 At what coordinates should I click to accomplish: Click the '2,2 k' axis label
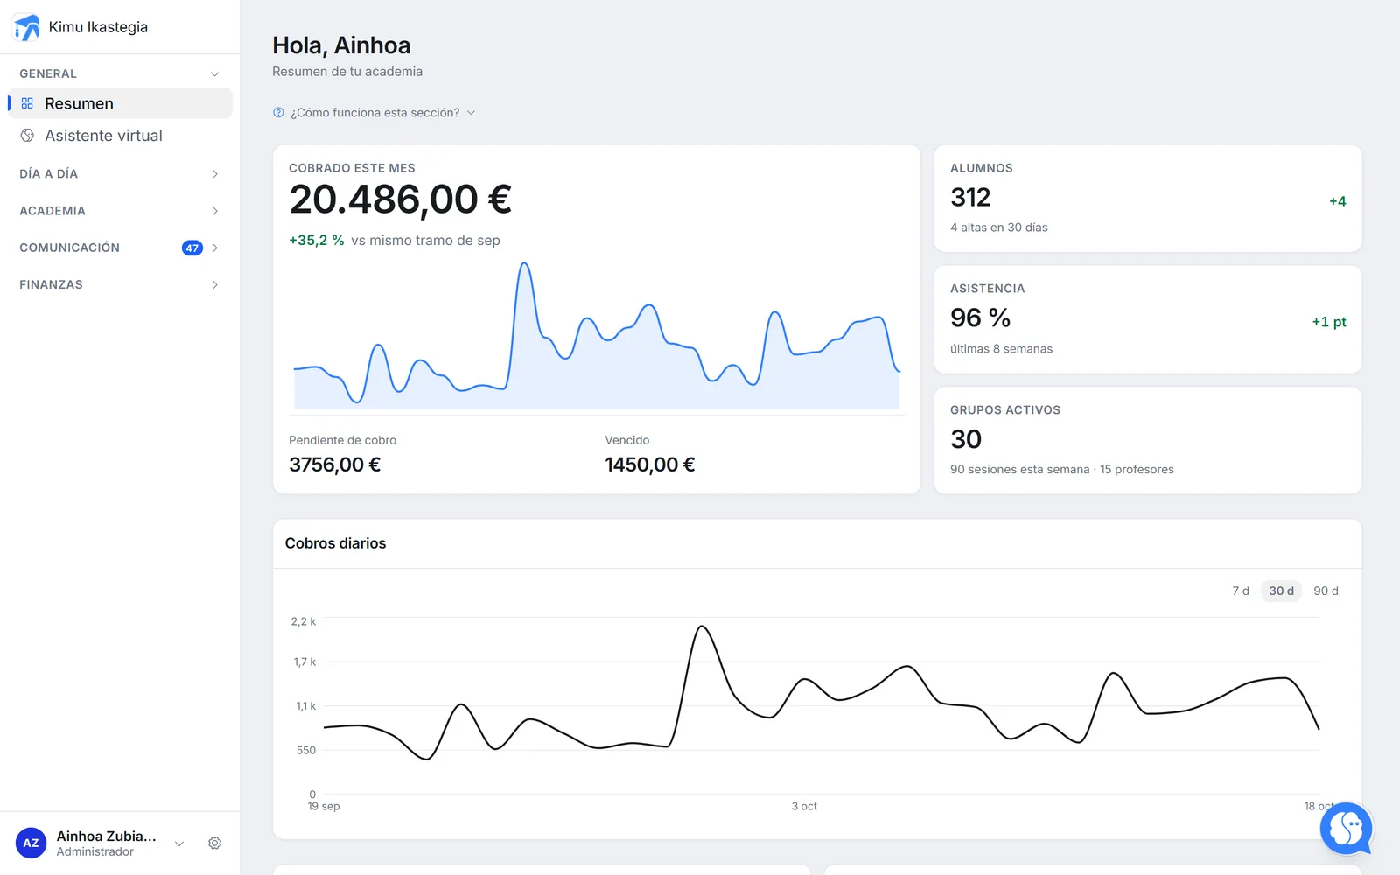pos(304,621)
